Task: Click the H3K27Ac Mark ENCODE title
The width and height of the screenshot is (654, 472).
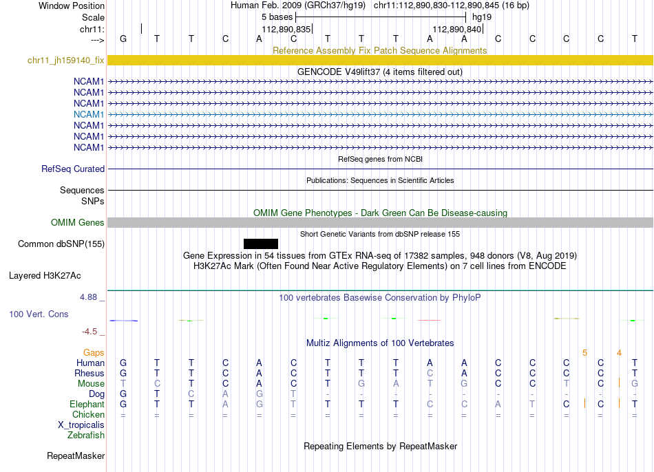Action: (380, 266)
